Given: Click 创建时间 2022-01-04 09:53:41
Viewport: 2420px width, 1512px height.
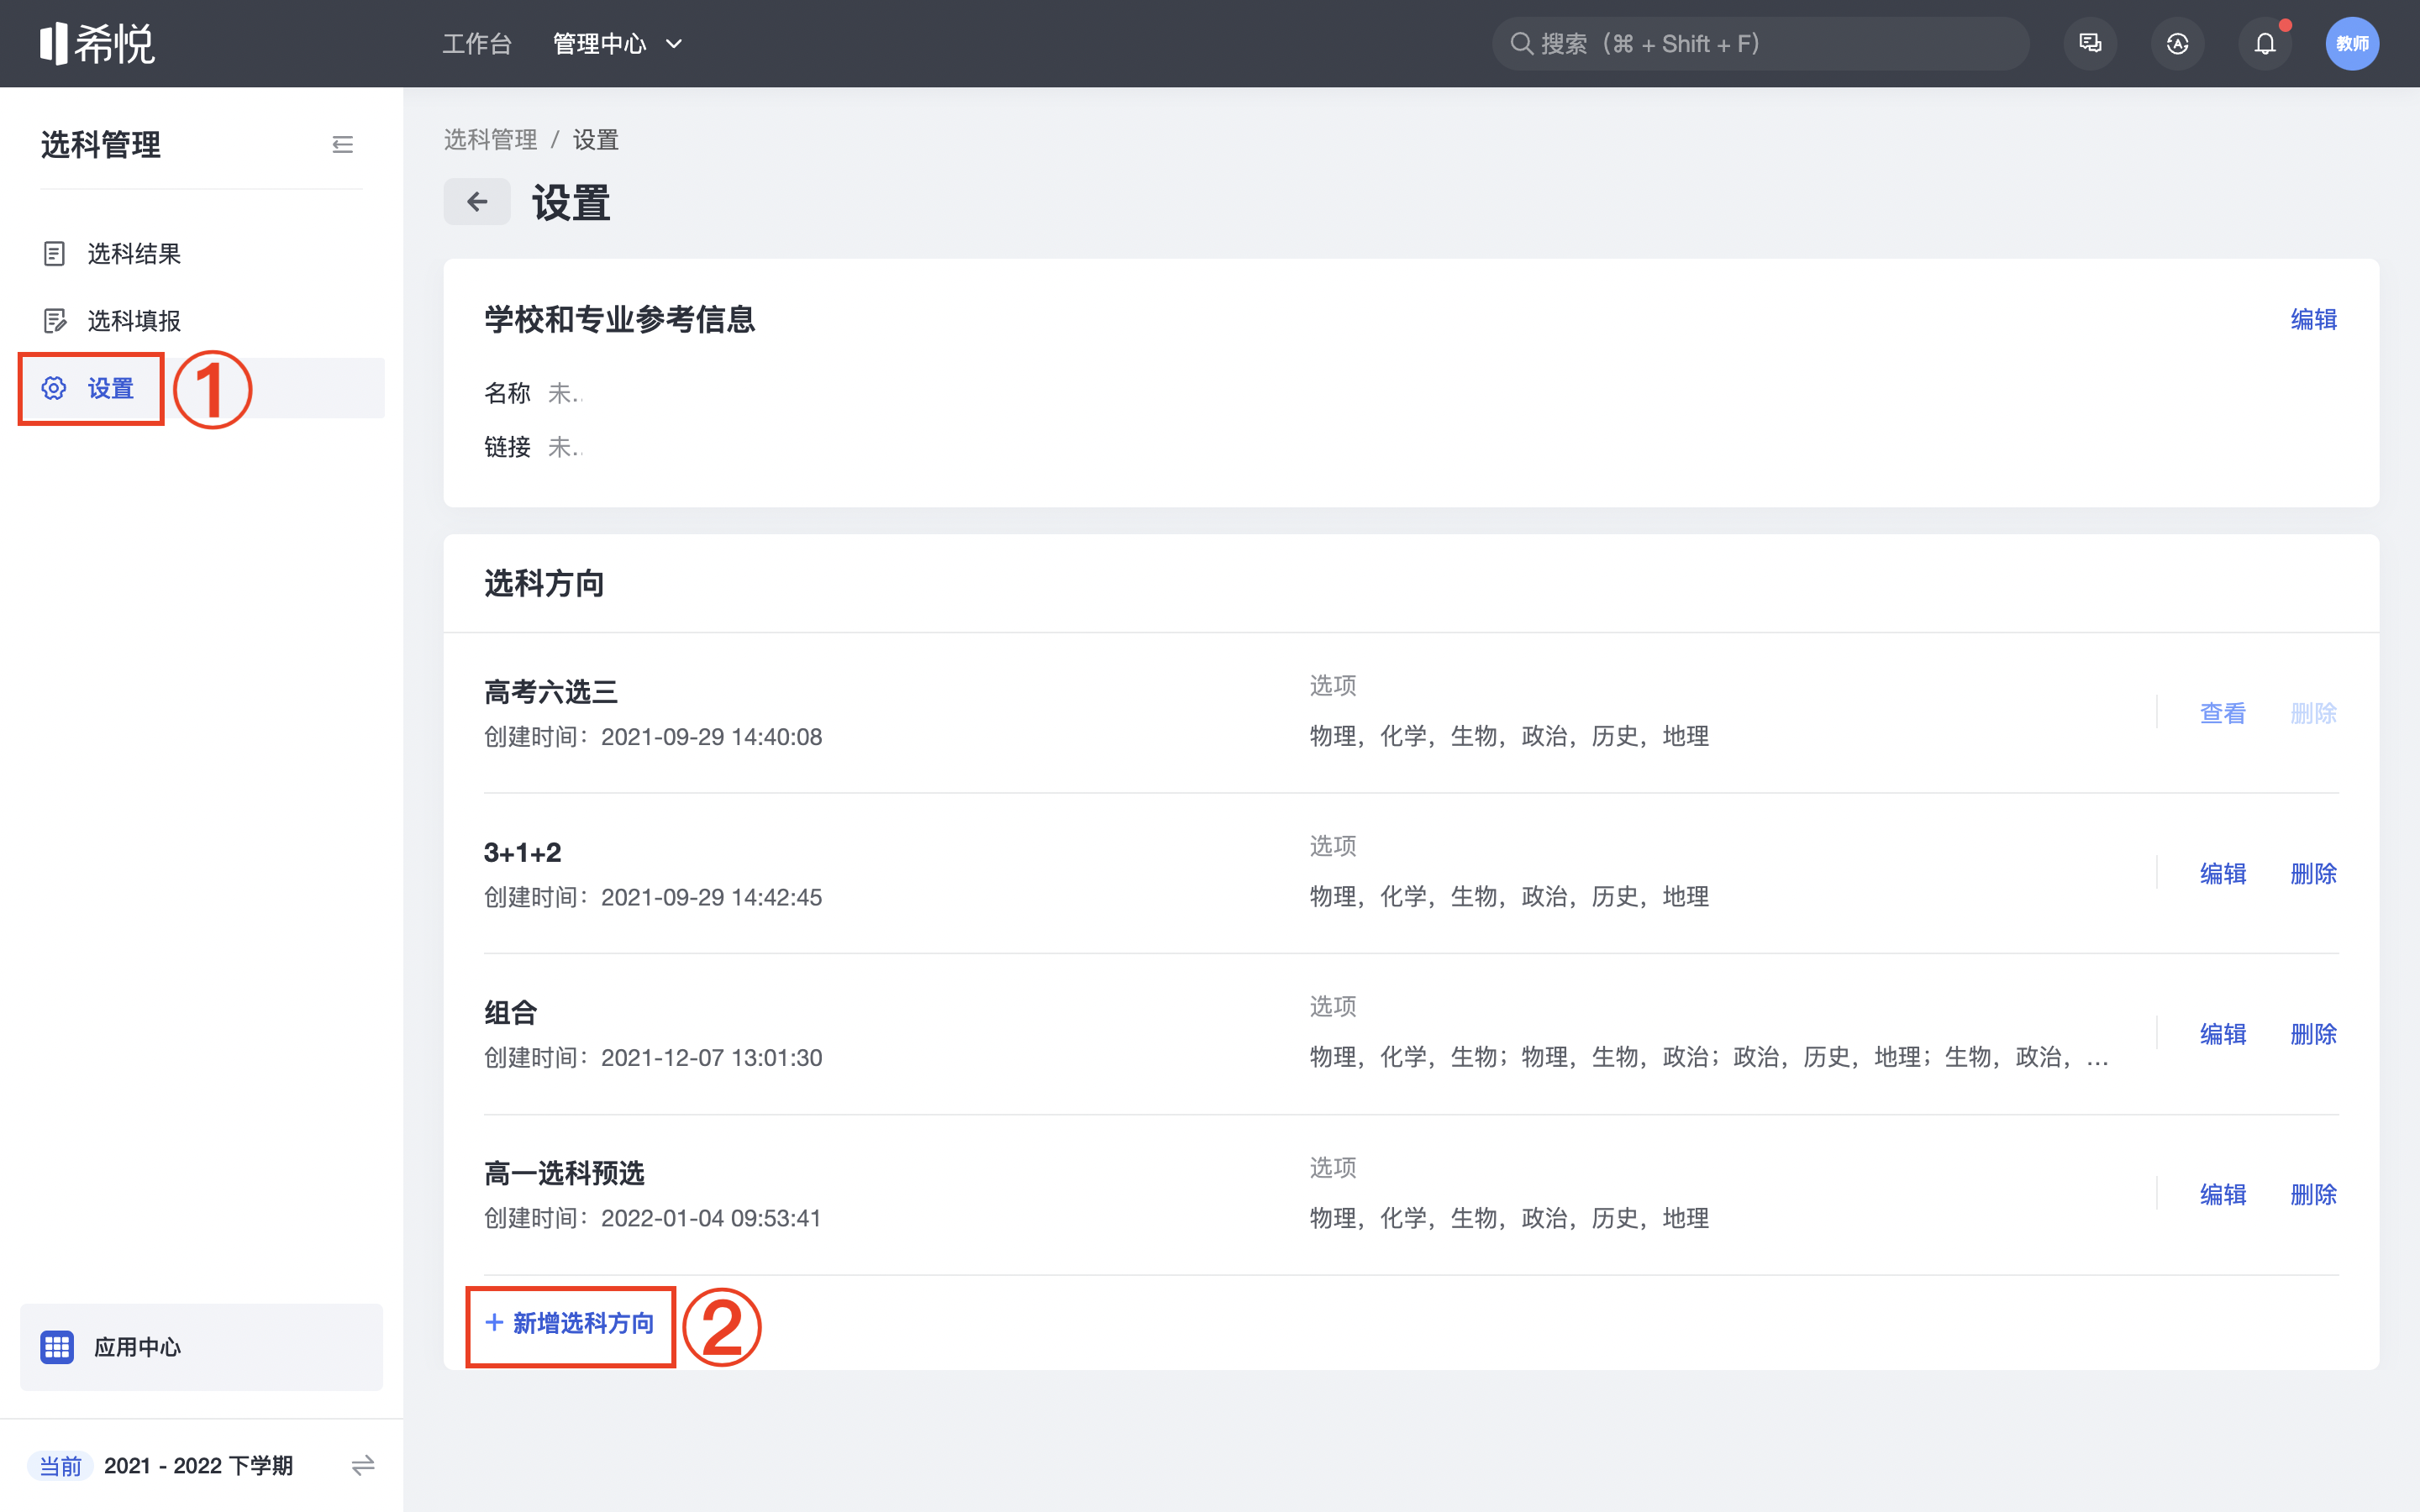Looking at the screenshot, I should [652, 1219].
